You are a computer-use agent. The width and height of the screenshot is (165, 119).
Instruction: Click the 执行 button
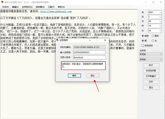coord(151,65)
